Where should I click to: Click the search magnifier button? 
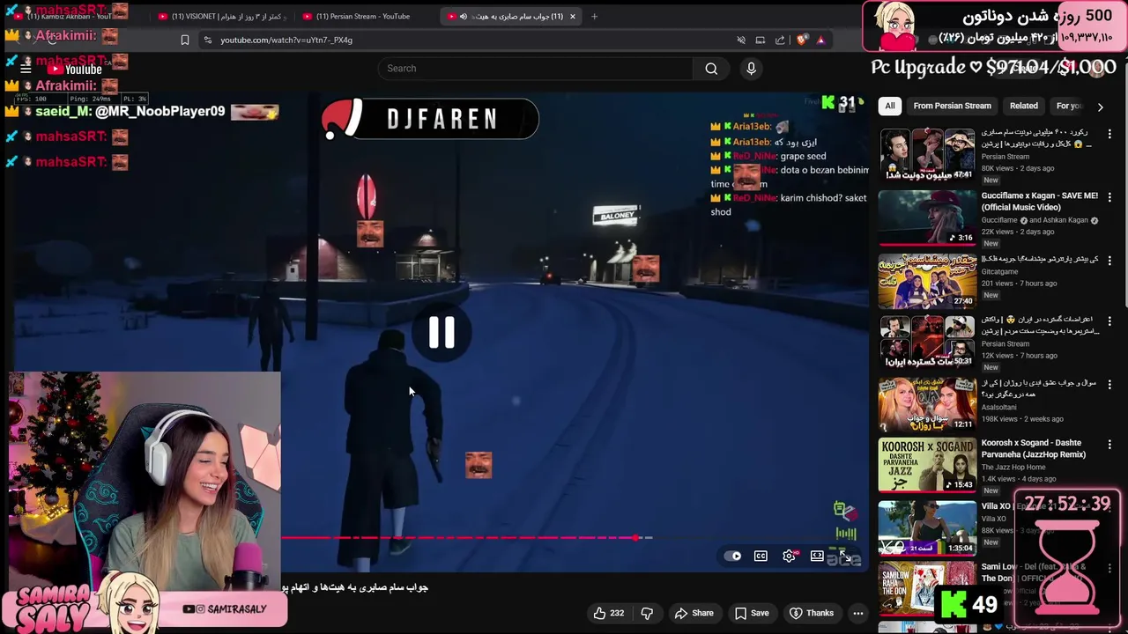pos(711,69)
